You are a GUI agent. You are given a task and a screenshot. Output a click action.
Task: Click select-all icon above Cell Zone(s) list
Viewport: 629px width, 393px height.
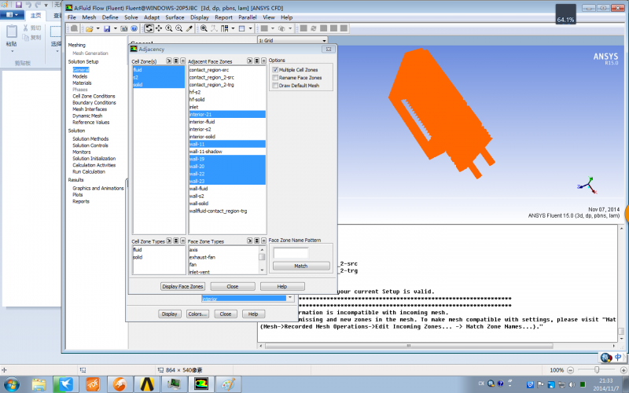tap(175, 61)
